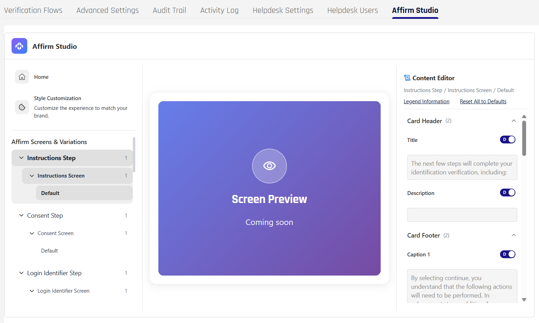Toggle the Caption 1 default switch
This screenshot has width=539, height=323.
tap(508, 254)
